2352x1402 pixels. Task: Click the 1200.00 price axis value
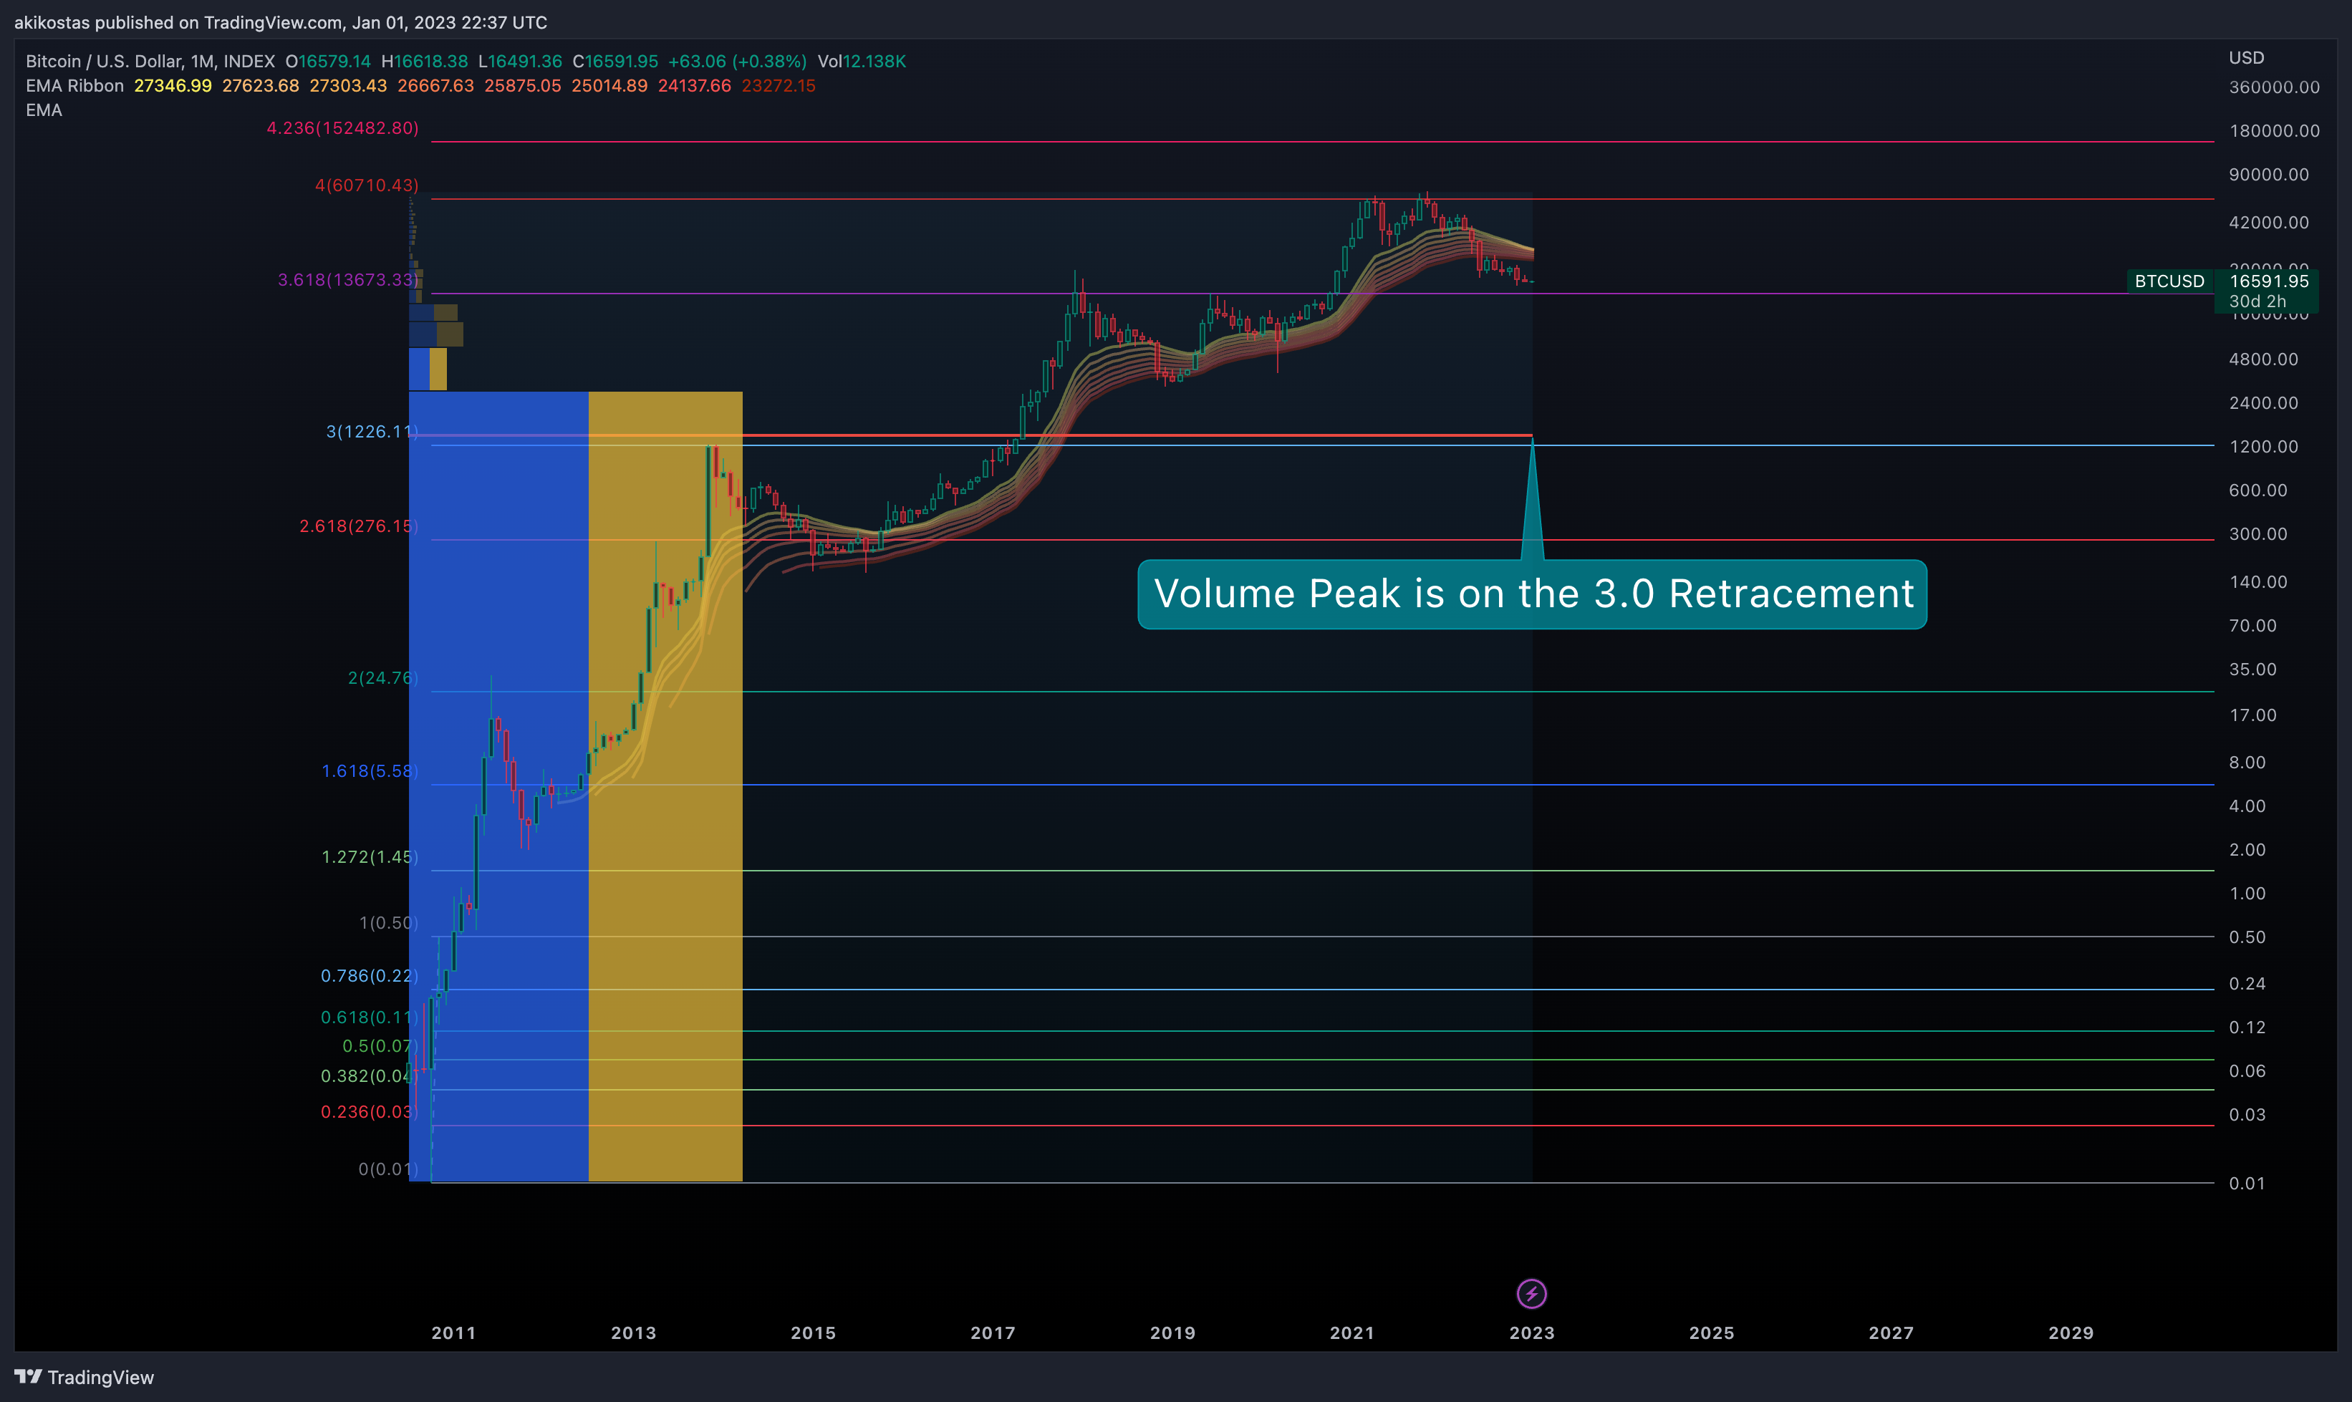tap(2263, 446)
